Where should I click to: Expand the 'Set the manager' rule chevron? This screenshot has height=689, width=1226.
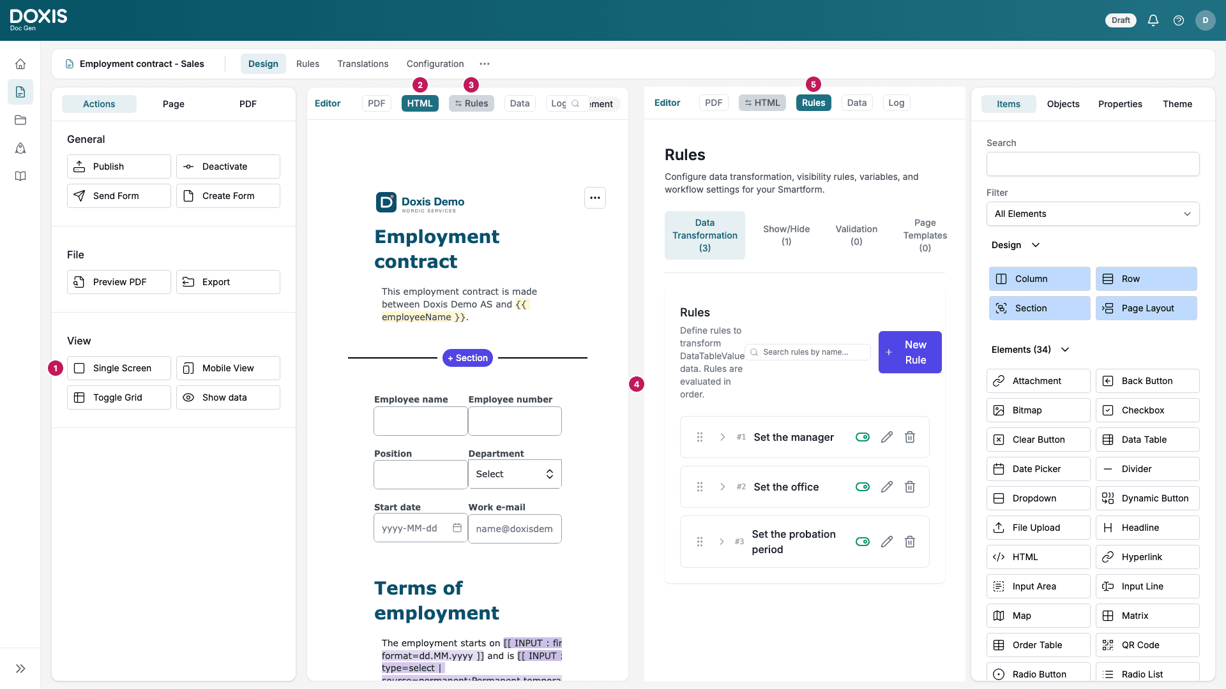(x=723, y=437)
